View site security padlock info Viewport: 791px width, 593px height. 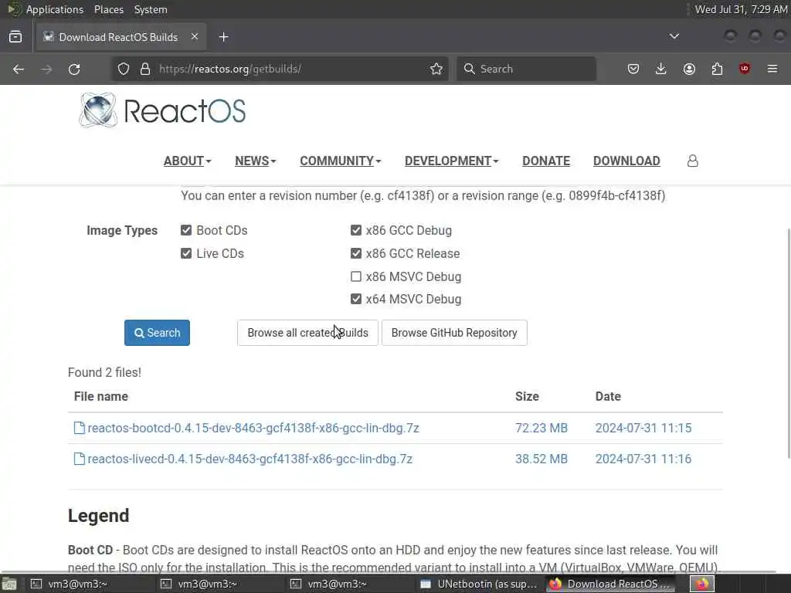click(145, 69)
